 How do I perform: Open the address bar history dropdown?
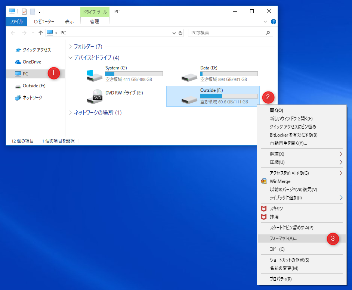point(174,33)
